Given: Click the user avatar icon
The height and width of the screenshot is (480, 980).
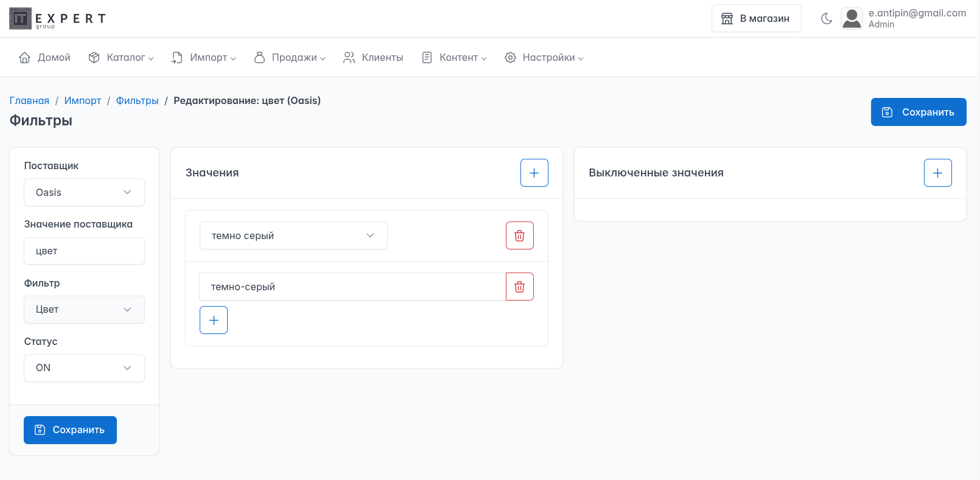Looking at the screenshot, I should click(x=852, y=19).
